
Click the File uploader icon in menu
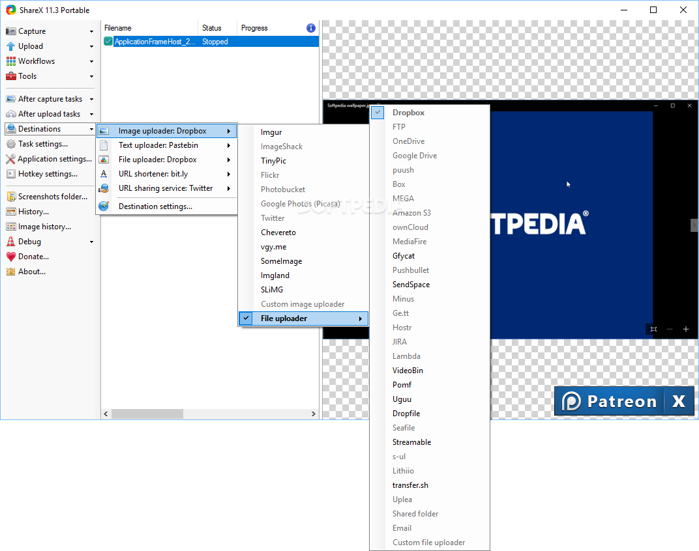point(104,160)
